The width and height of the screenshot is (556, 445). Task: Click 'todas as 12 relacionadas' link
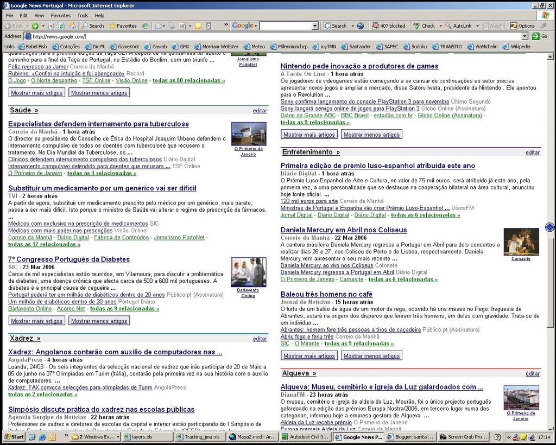point(45,244)
